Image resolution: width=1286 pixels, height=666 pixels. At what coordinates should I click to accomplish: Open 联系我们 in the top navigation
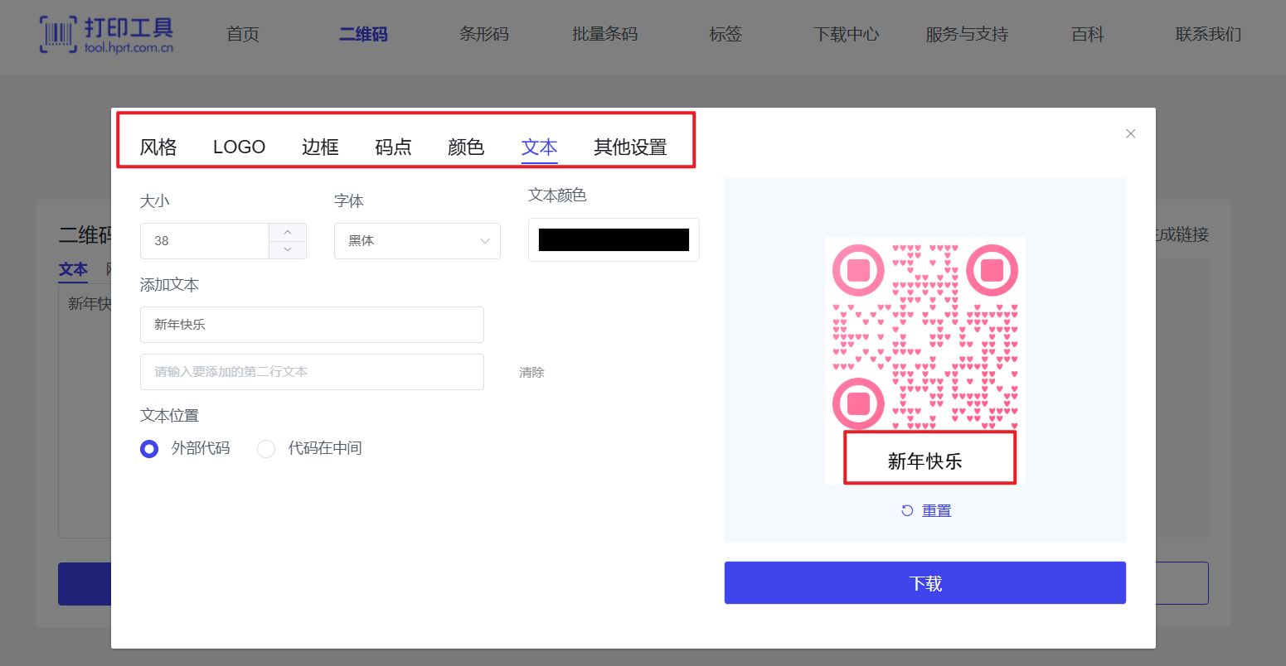(1209, 34)
